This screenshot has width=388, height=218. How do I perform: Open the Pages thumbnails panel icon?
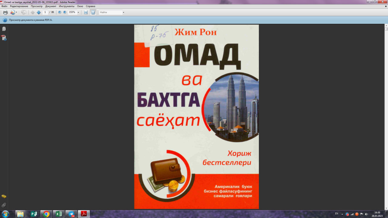tap(4, 29)
